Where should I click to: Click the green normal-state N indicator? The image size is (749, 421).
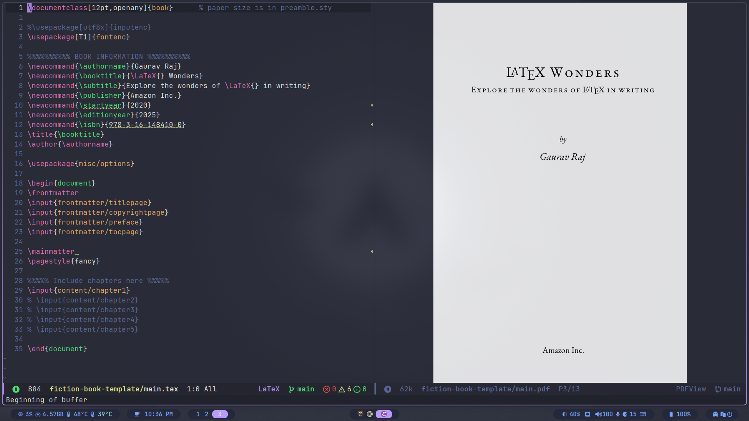click(x=16, y=389)
